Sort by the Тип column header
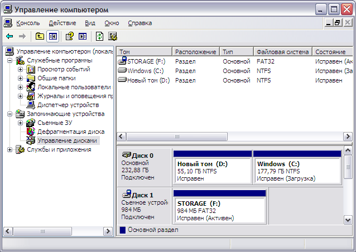 point(237,52)
